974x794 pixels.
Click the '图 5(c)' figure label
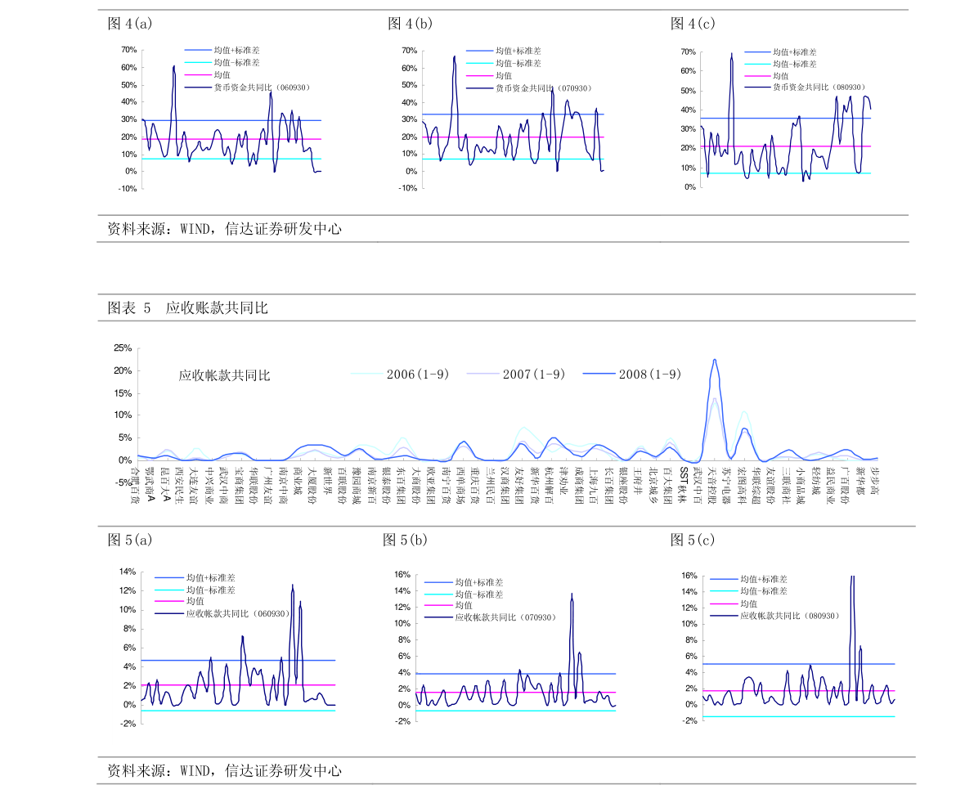693,540
